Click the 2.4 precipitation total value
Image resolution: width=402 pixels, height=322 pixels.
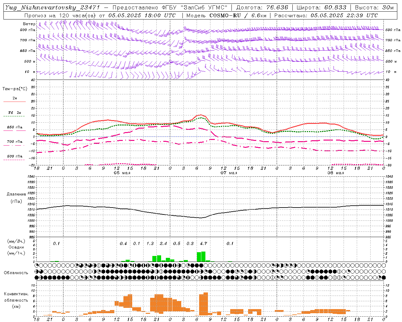pos(163,243)
